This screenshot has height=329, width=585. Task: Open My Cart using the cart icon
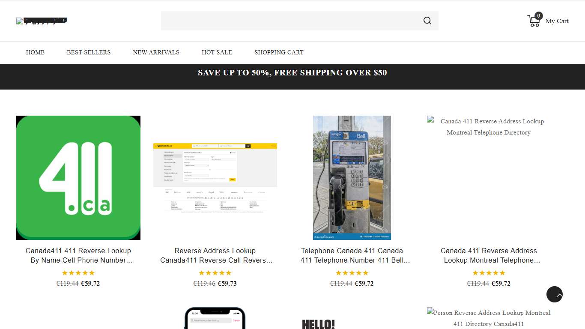(533, 21)
